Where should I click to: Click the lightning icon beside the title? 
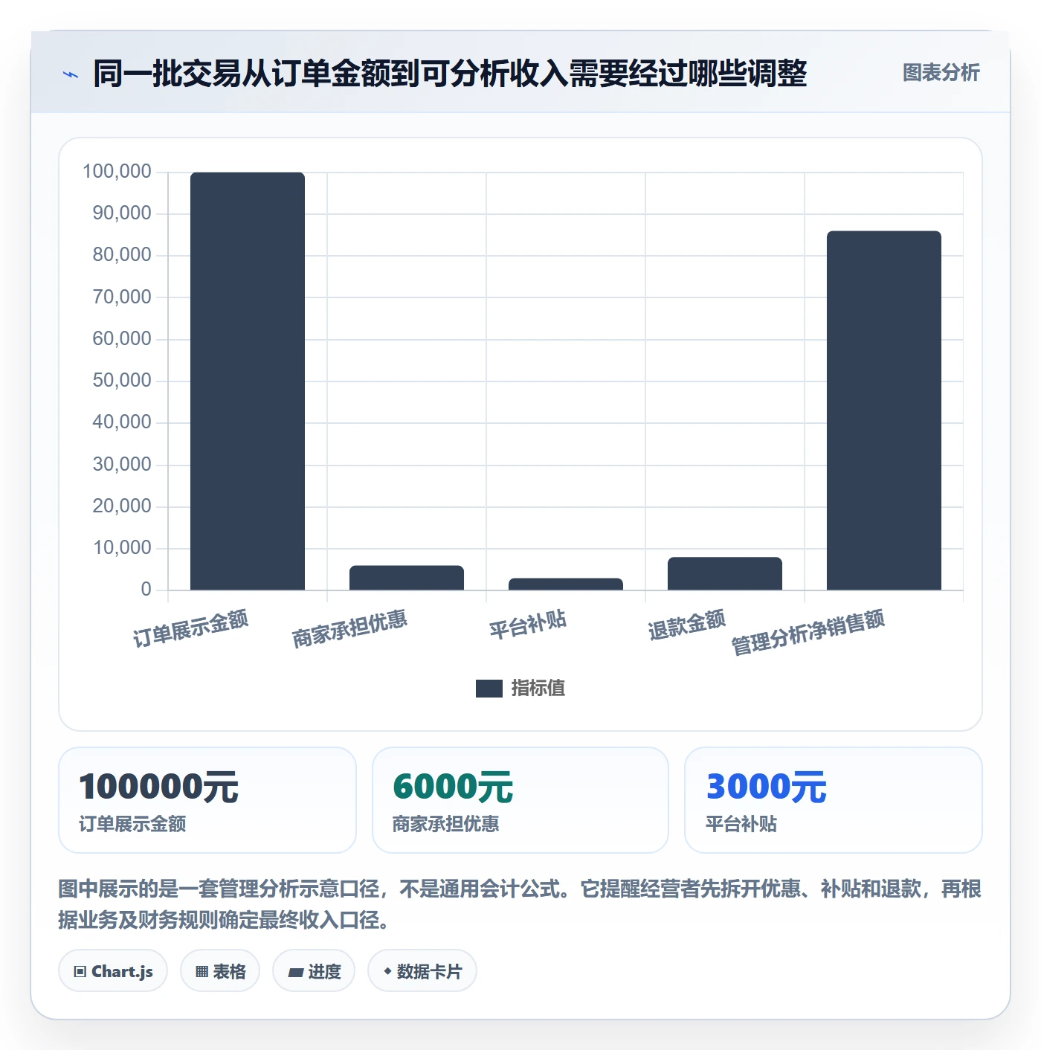[x=71, y=74]
